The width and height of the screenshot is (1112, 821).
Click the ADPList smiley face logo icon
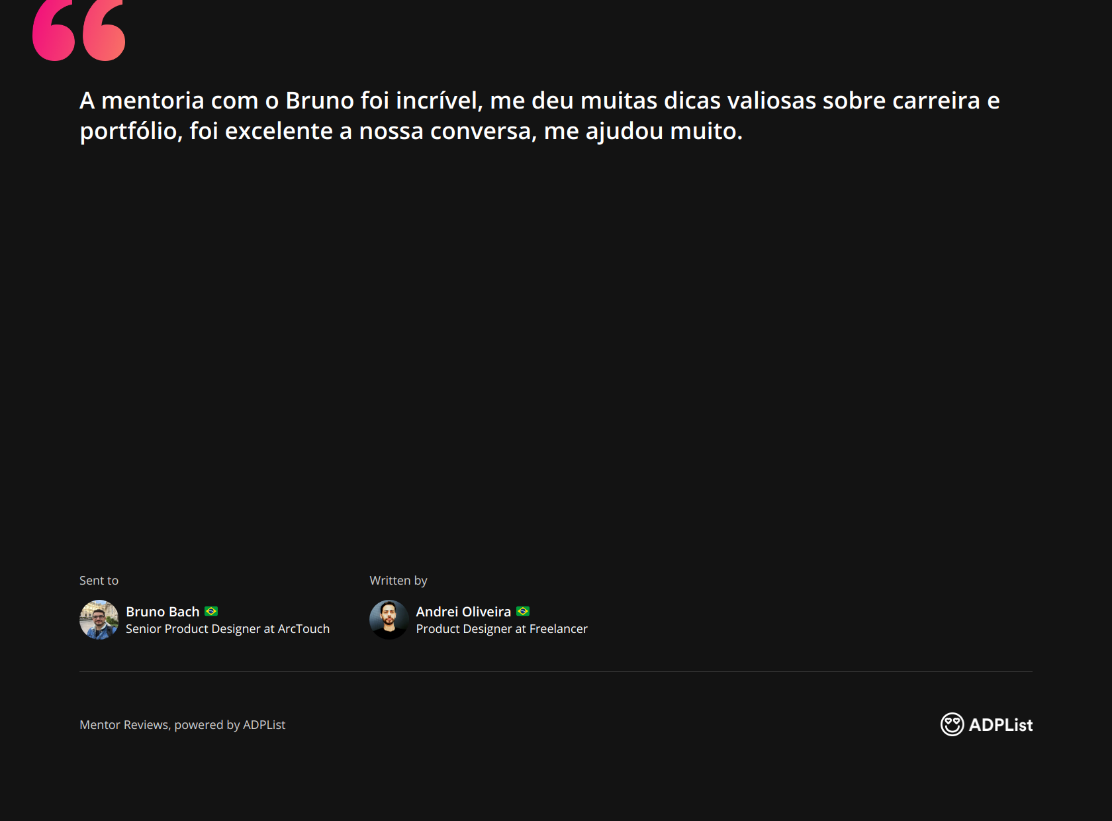(x=952, y=724)
